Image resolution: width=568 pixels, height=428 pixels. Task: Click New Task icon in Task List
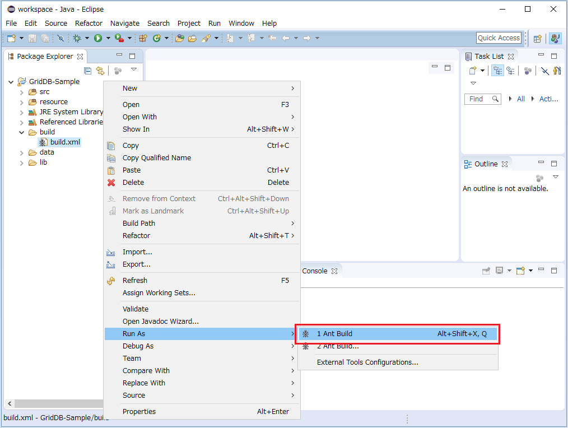coord(472,71)
